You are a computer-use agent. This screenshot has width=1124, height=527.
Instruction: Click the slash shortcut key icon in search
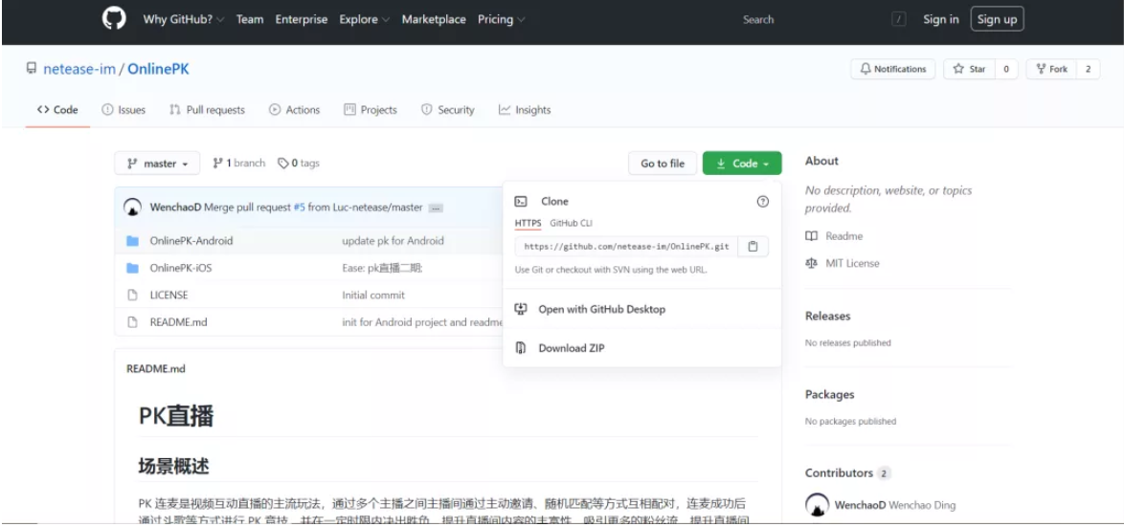(x=898, y=19)
